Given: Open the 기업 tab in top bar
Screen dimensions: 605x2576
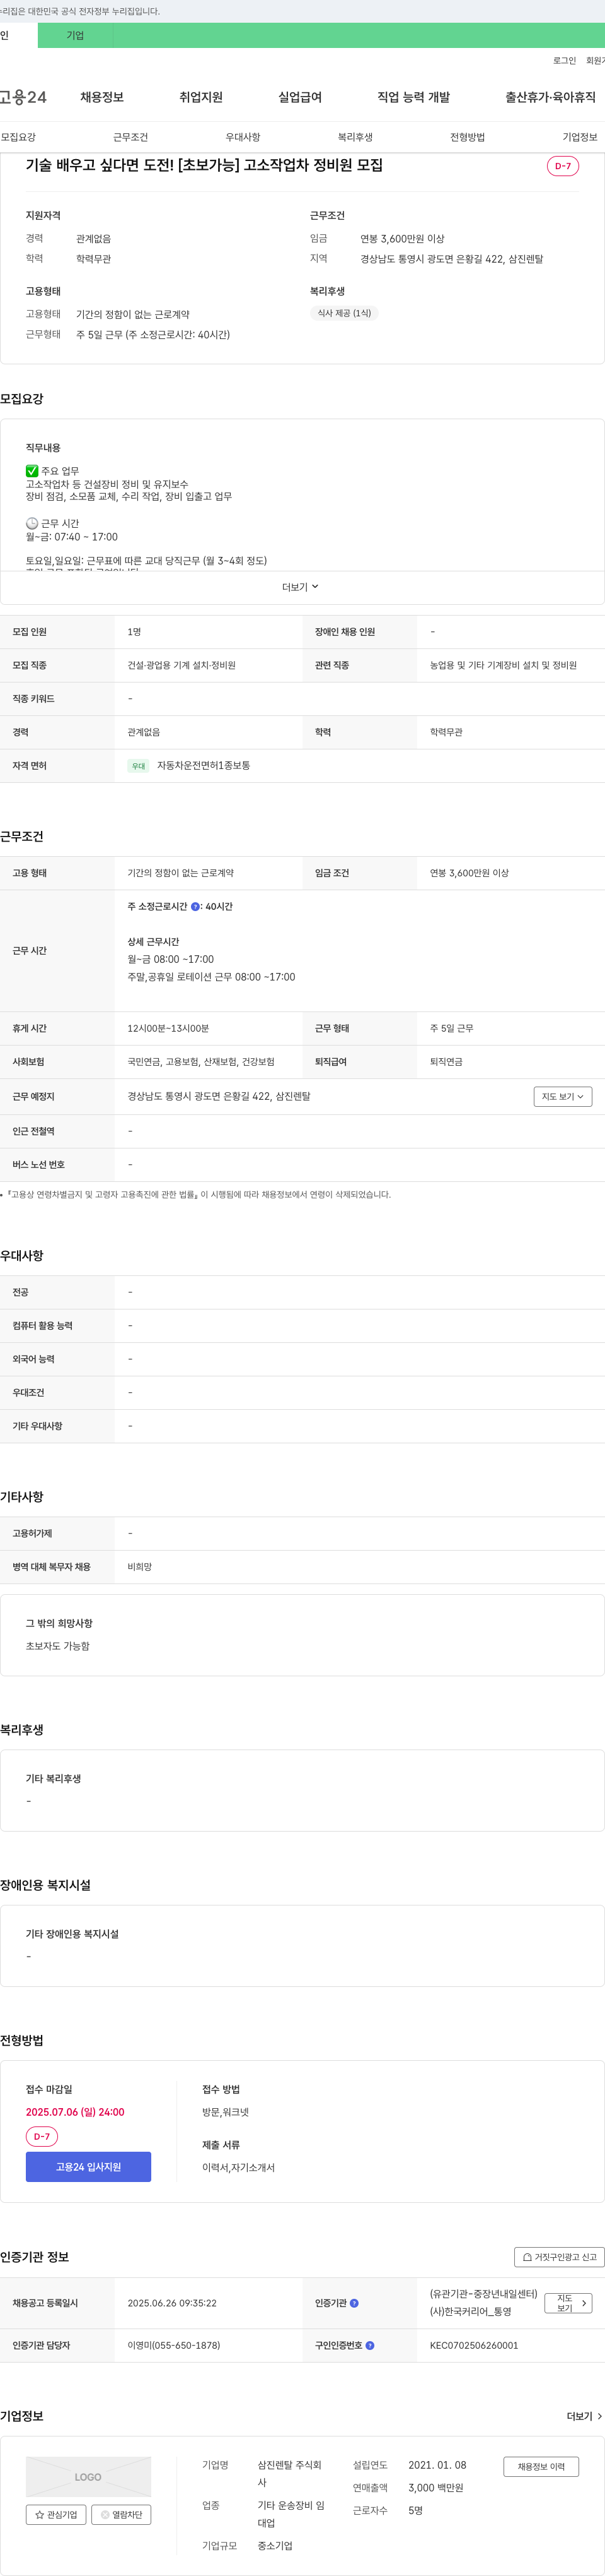Looking at the screenshot, I should (x=75, y=35).
